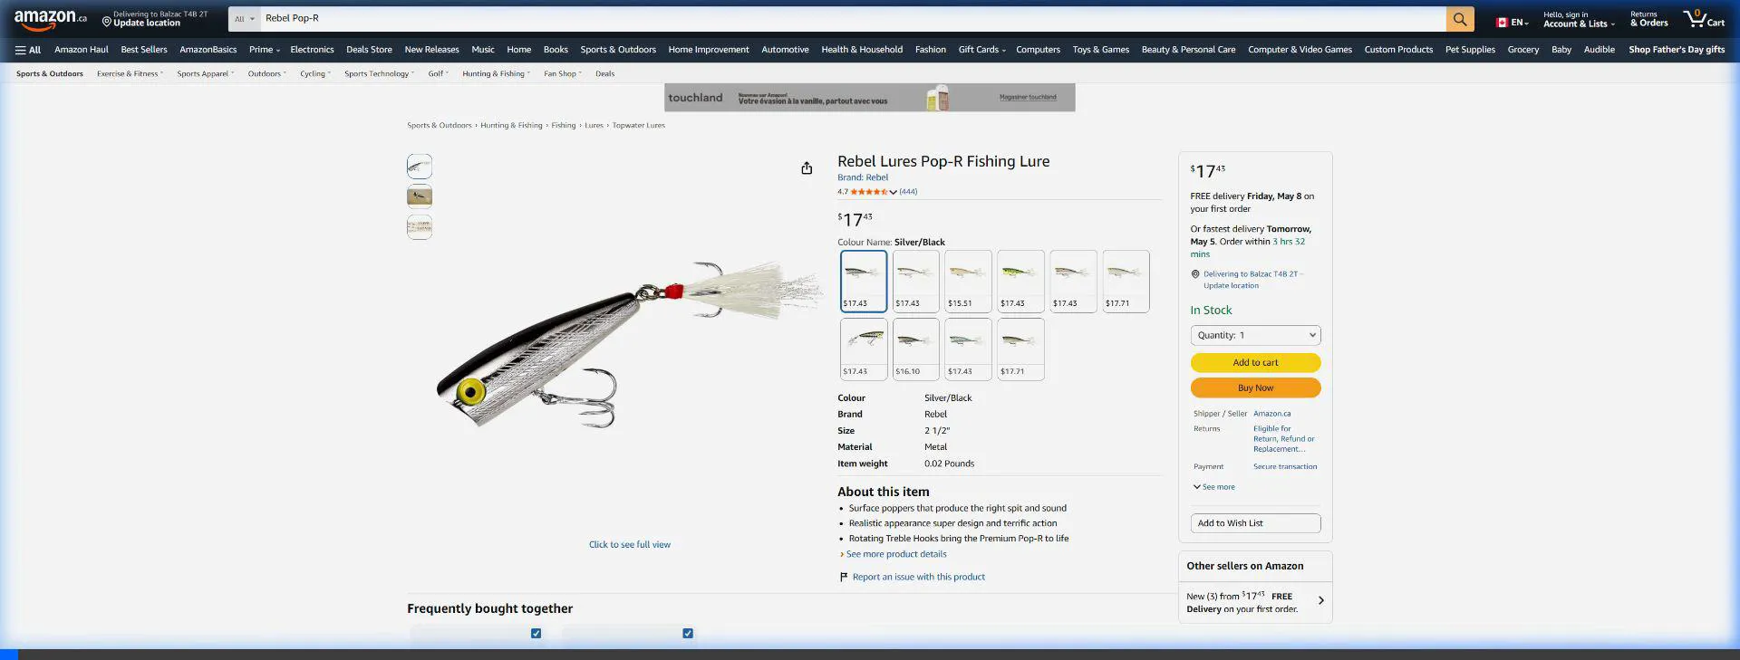Viewport: 1740px width, 660px height.
Task: Open the 444 ratings link
Action: tap(908, 192)
